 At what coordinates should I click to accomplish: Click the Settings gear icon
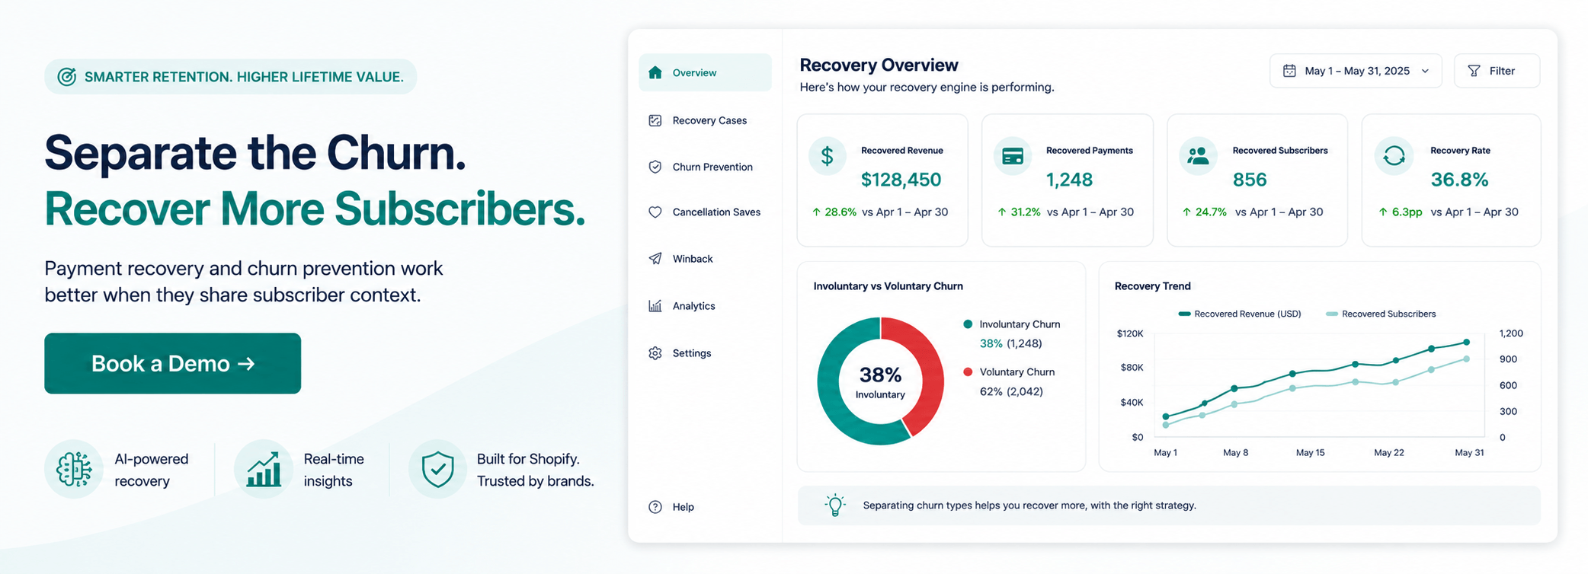tap(655, 353)
